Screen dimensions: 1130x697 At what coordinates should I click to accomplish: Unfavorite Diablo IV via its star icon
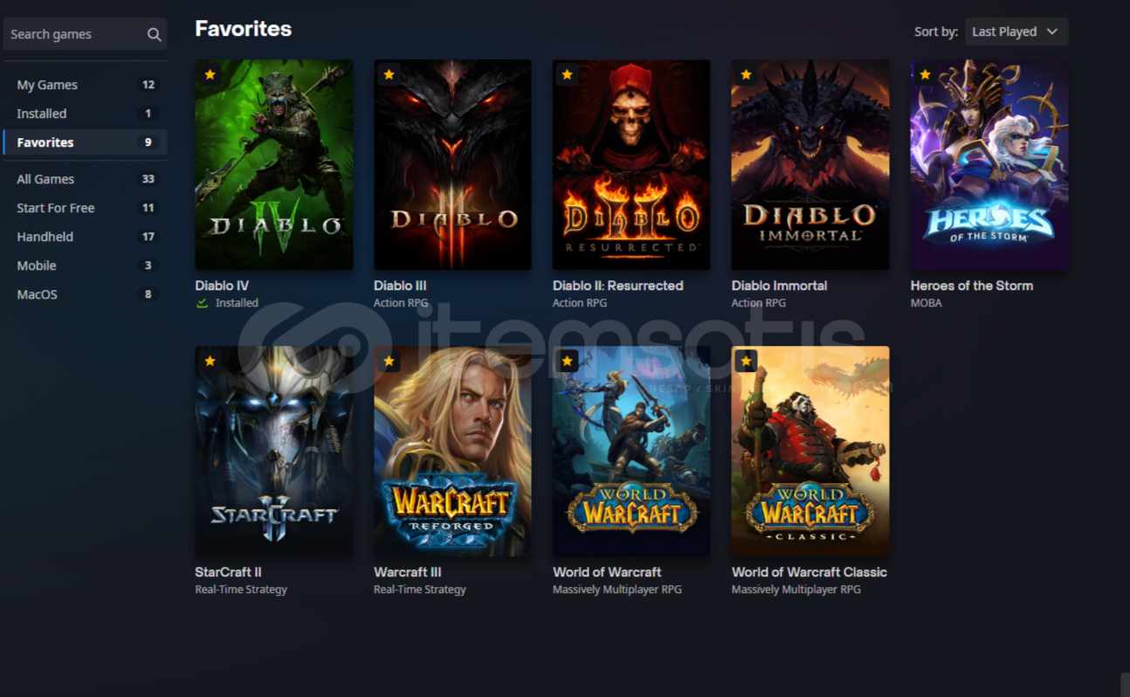click(210, 74)
